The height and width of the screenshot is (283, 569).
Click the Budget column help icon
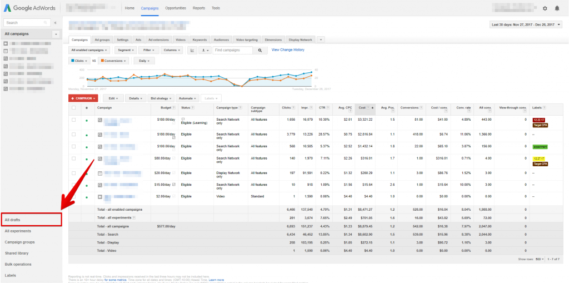[174, 107]
